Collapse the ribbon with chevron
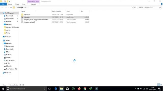The height and width of the screenshot is (91, 163). 159,4
